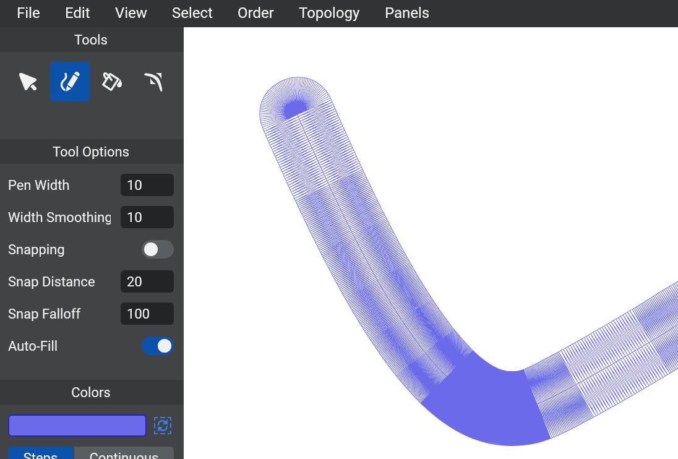Open the Order menu
Viewport: 678px width, 459px height.
pos(255,13)
